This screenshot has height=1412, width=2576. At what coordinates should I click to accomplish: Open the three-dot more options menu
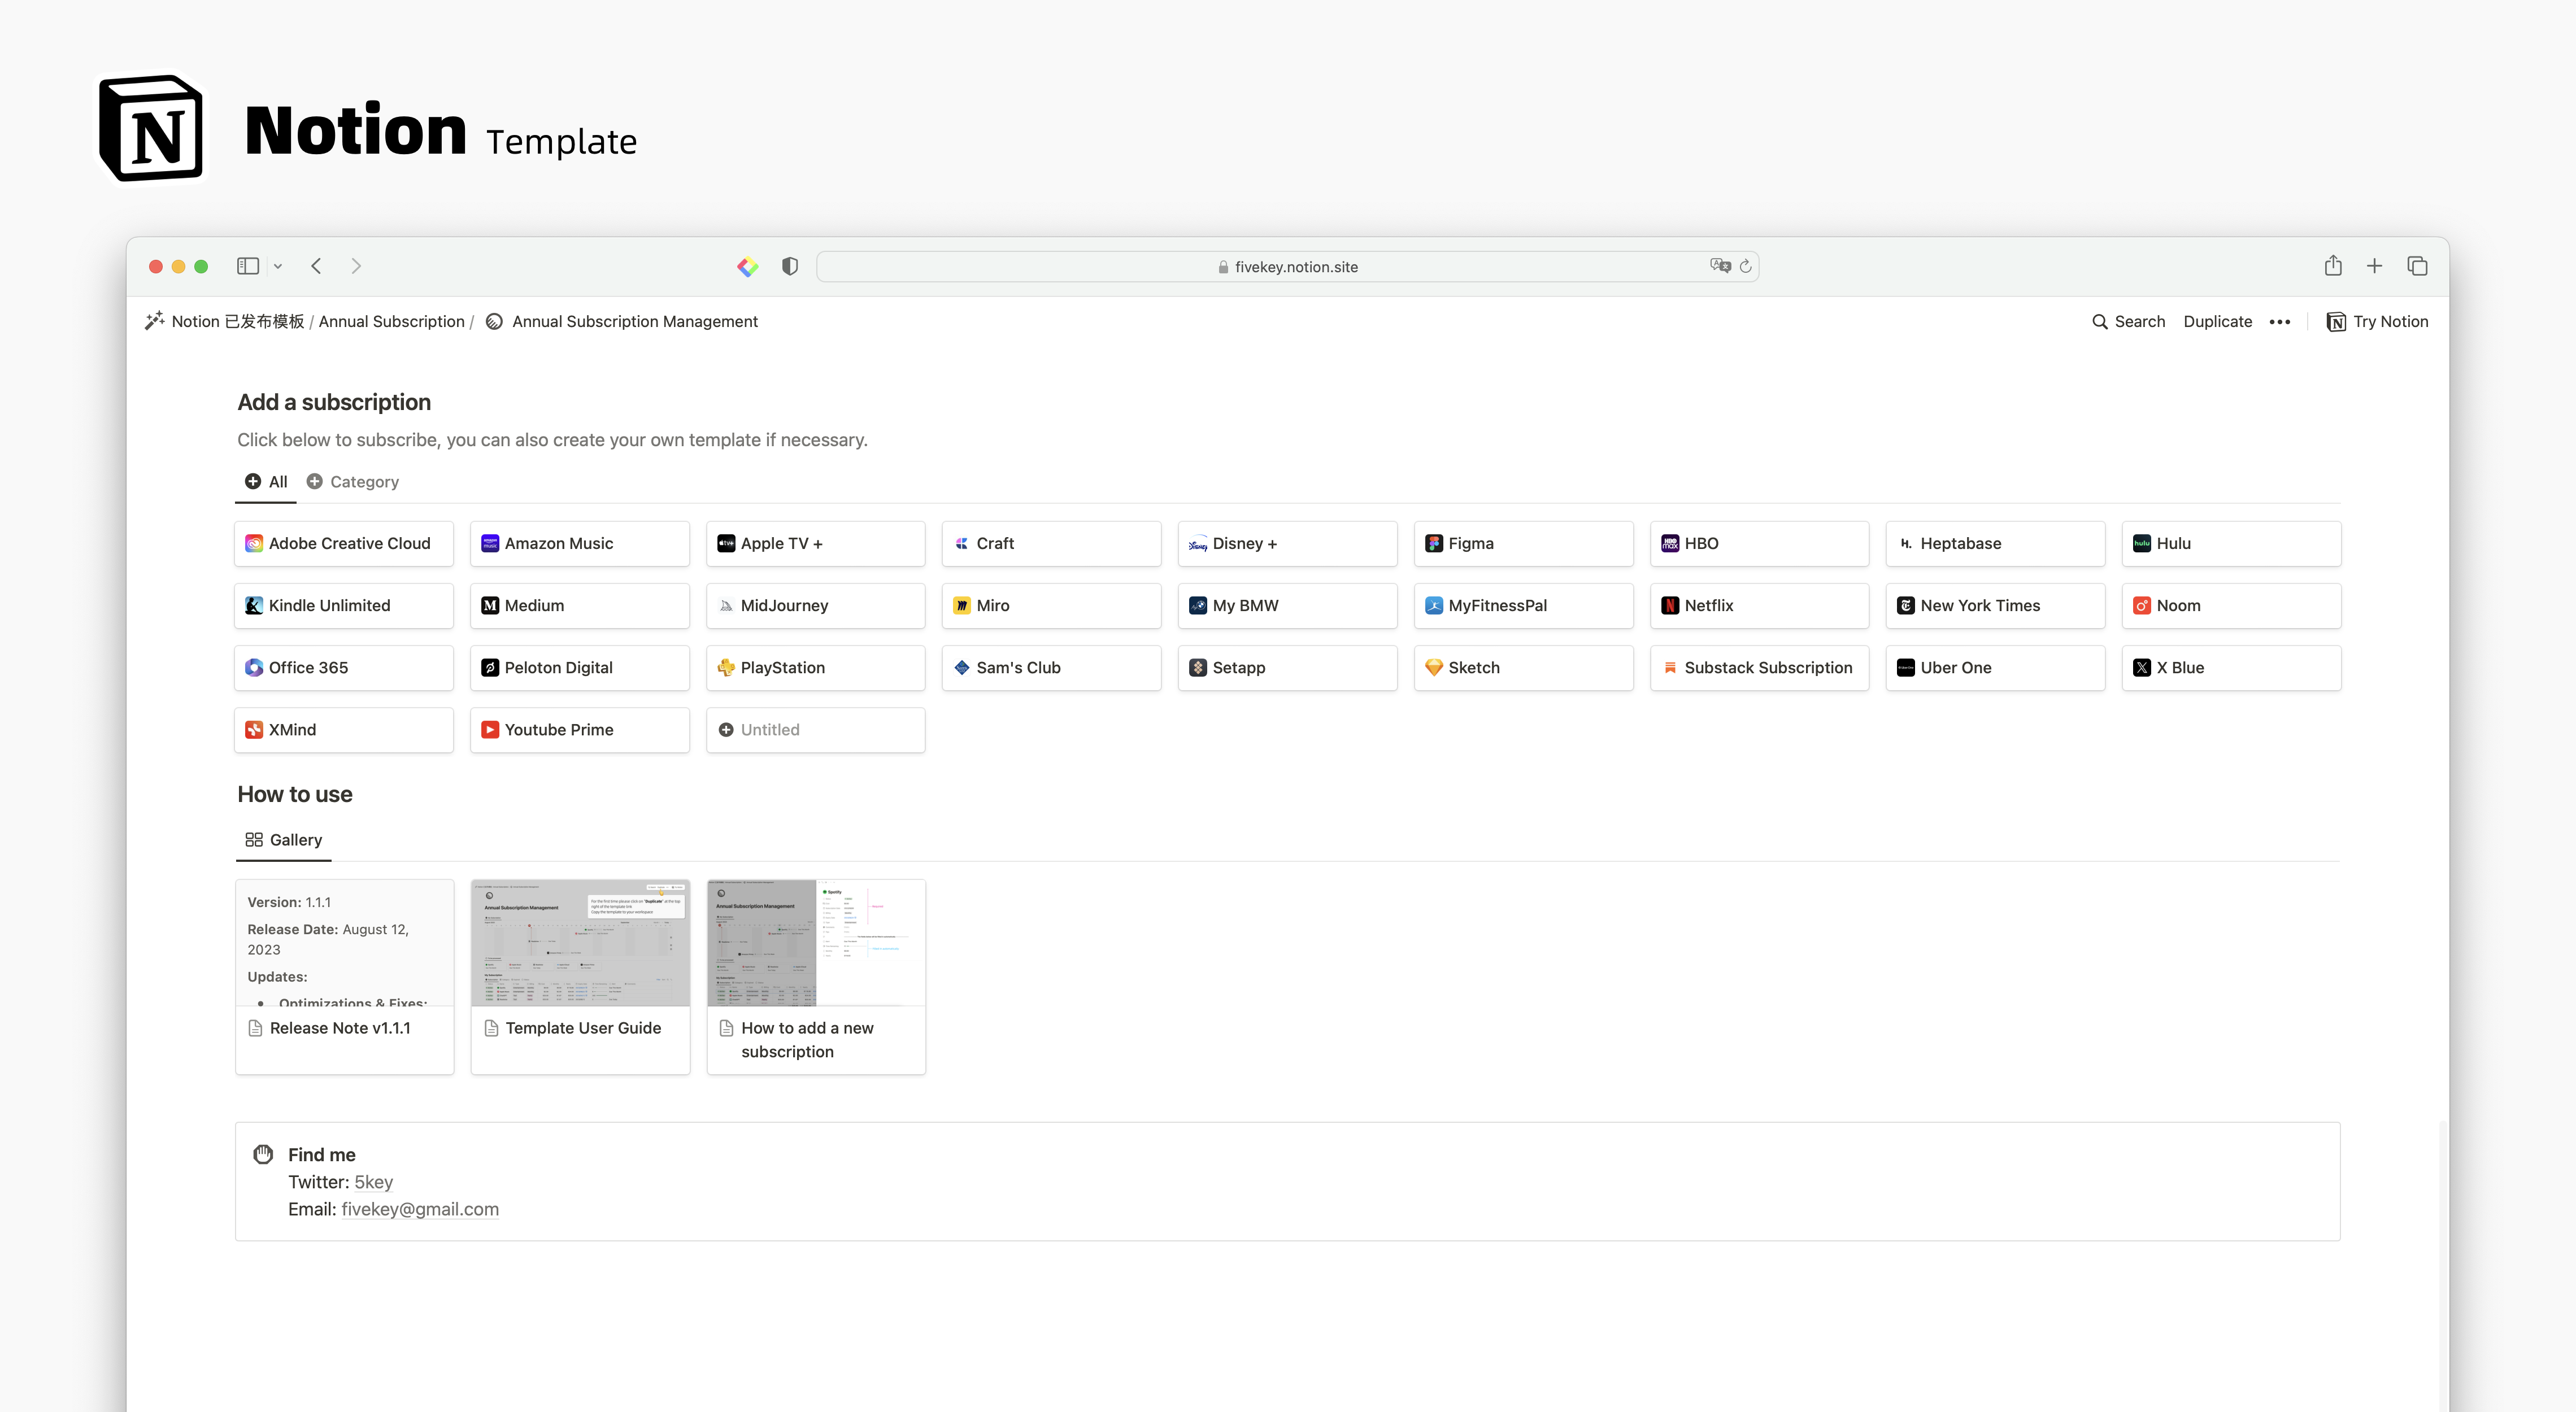(x=2280, y=322)
